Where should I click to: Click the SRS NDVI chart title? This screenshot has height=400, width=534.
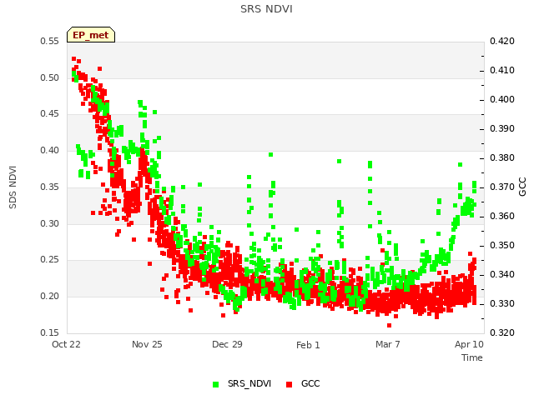[x=266, y=9]
